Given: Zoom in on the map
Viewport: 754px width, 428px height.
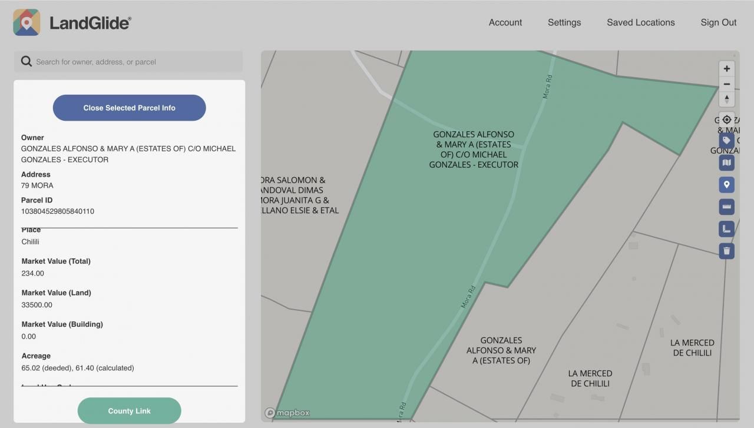Looking at the screenshot, I should tap(726, 69).
